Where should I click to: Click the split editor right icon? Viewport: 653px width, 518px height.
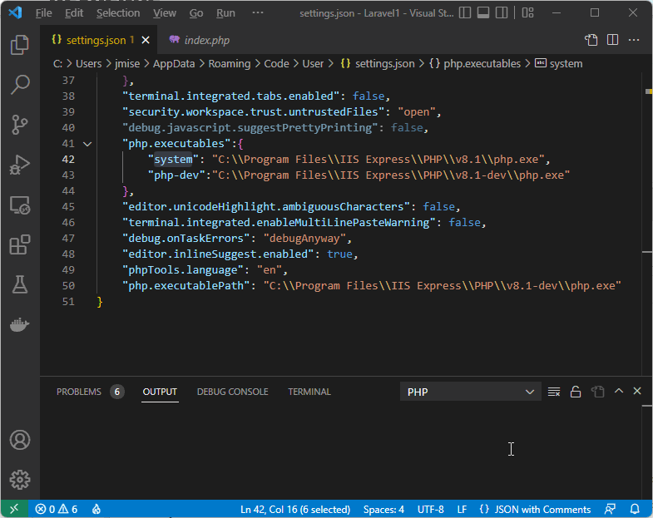click(x=612, y=40)
